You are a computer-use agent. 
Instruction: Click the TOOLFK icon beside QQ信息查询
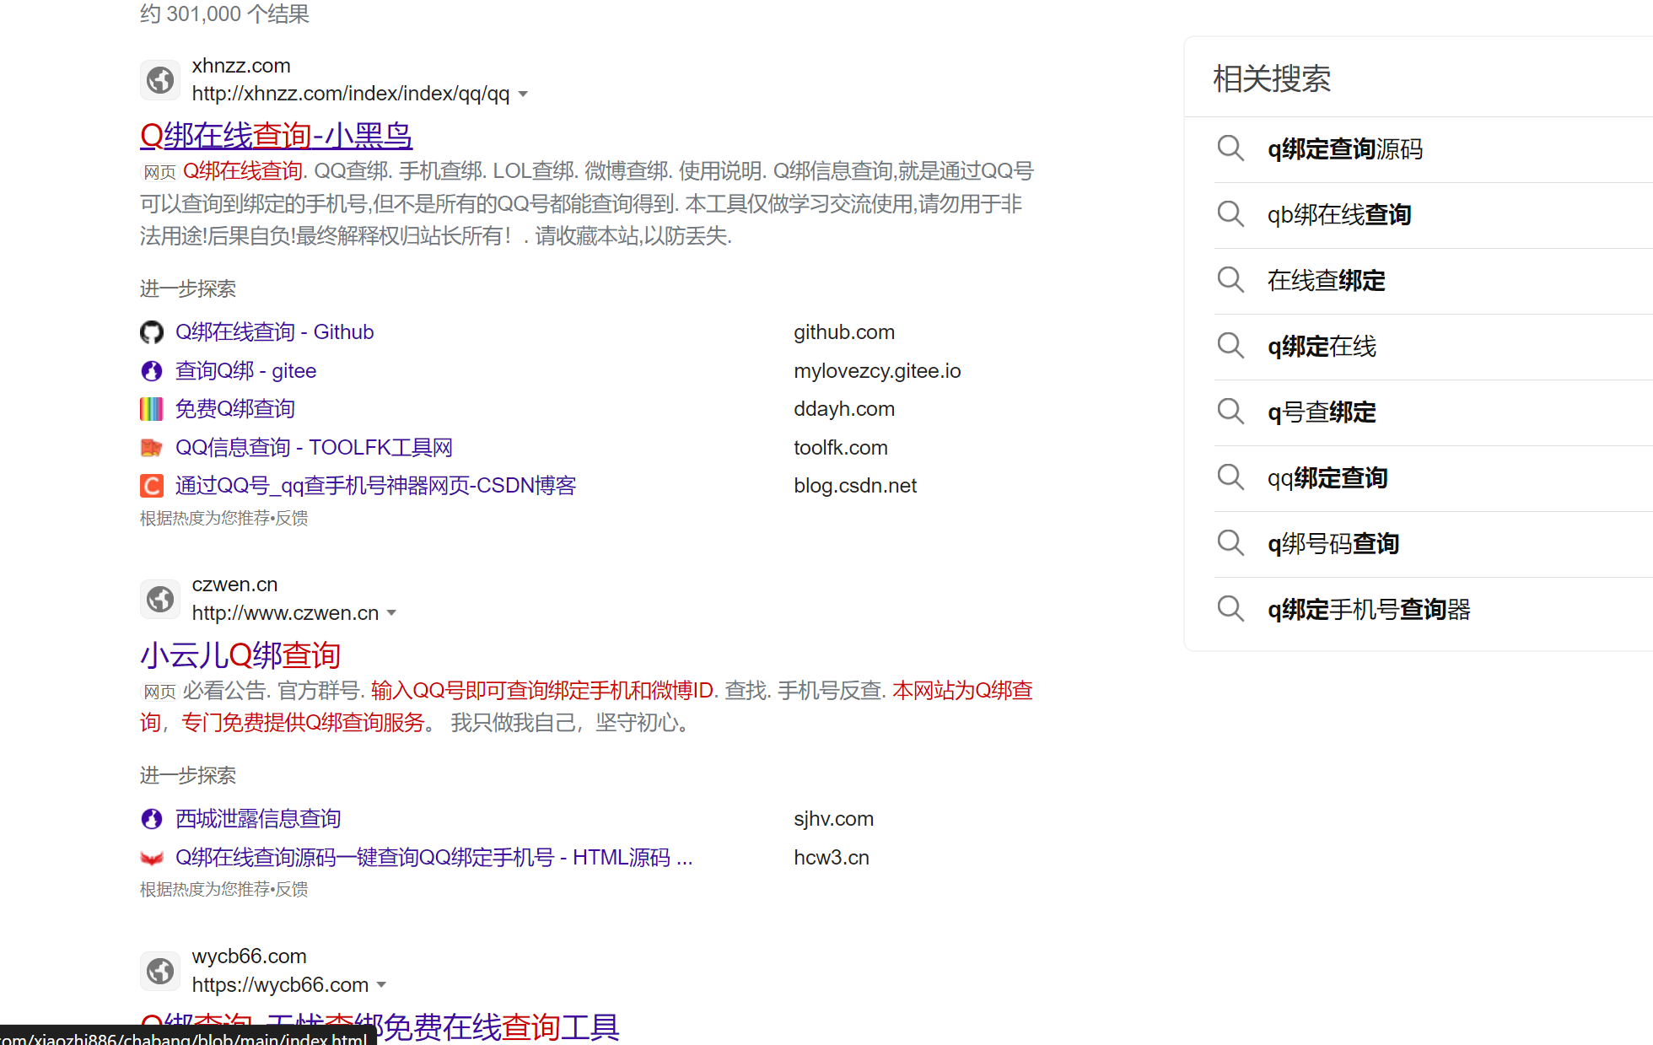point(152,448)
